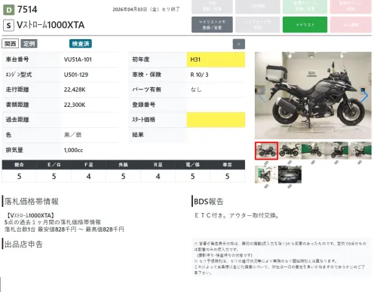Click the yellow スタート価格 field
The image size is (377, 292).
[x=216, y=120]
